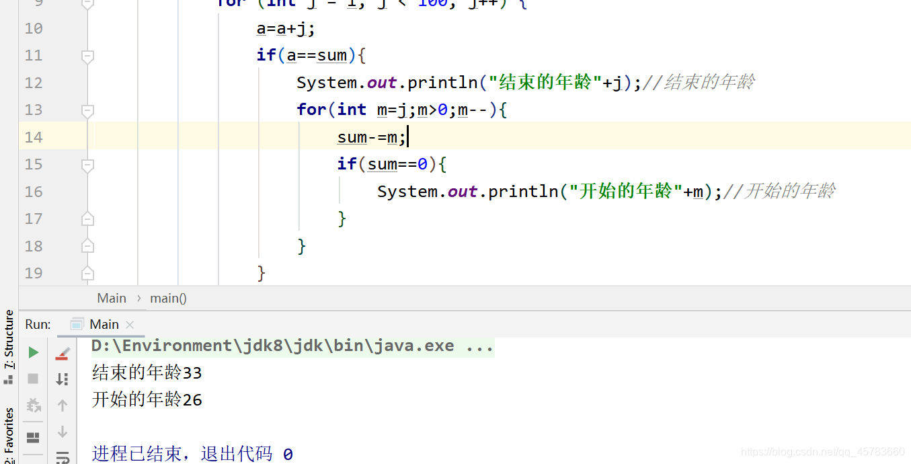Click the fold end marker on line 19
This screenshot has height=464, width=911.
(x=87, y=273)
